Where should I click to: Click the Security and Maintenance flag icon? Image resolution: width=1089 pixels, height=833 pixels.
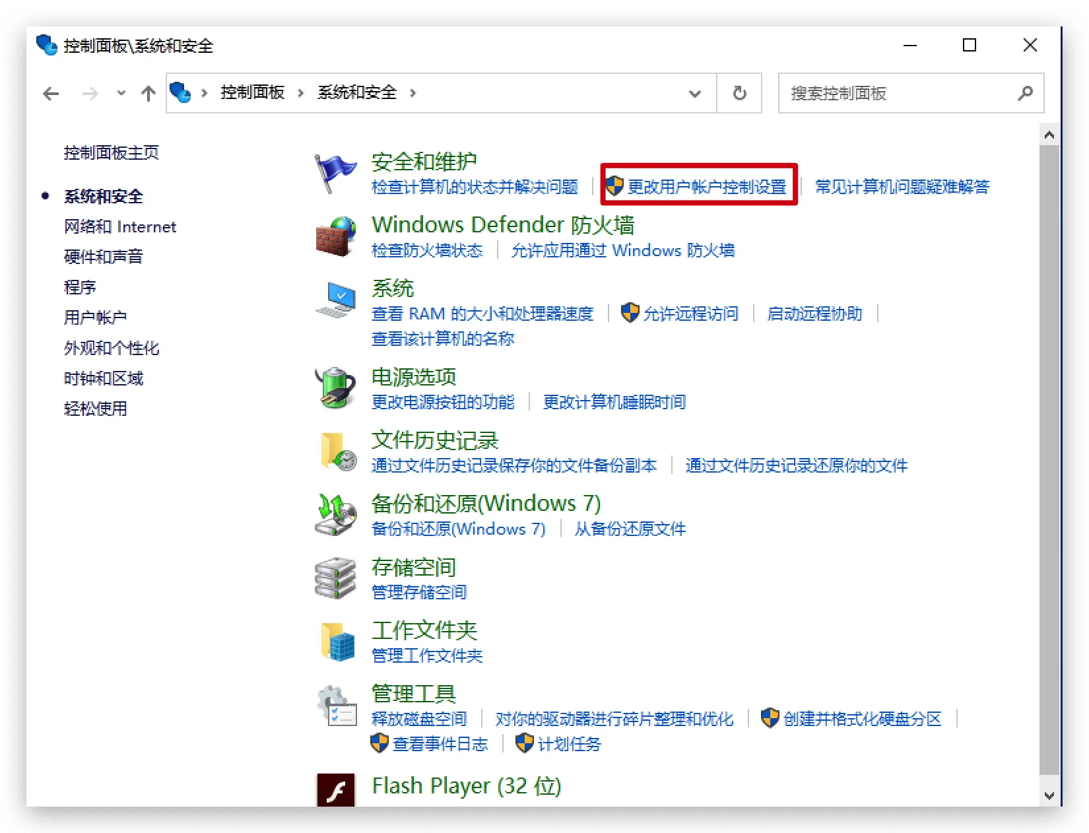pyautogui.click(x=335, y=173)
